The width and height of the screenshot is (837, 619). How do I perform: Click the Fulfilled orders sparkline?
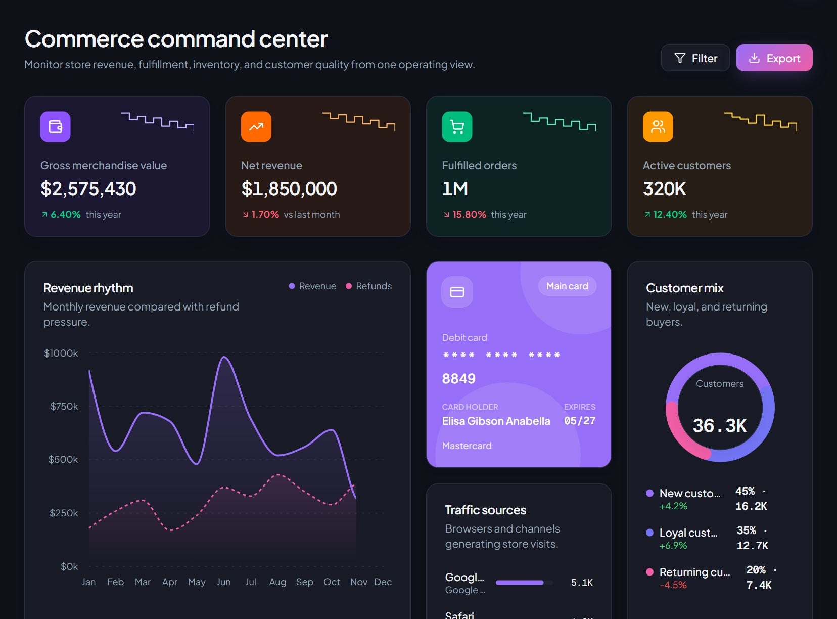pyautogui.click(x=560, y=121)
